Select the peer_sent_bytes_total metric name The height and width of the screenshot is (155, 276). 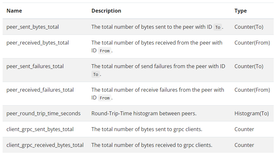pyautogui.click(x=32, y=27)
